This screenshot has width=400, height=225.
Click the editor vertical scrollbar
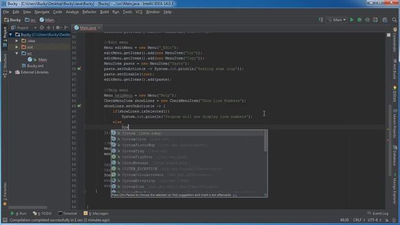pyautogui.click(x=389, y=140)
